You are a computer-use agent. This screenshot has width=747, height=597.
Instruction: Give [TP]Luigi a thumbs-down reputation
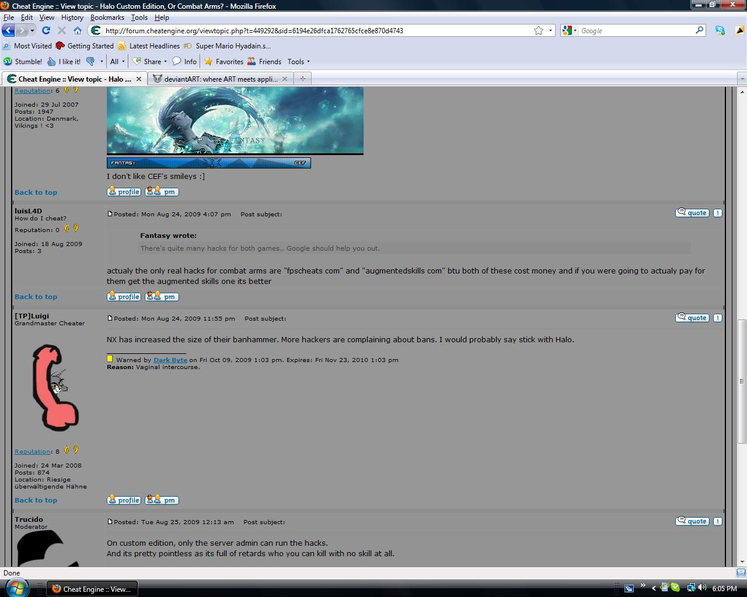pyautogui.click(x=76, y=449)
